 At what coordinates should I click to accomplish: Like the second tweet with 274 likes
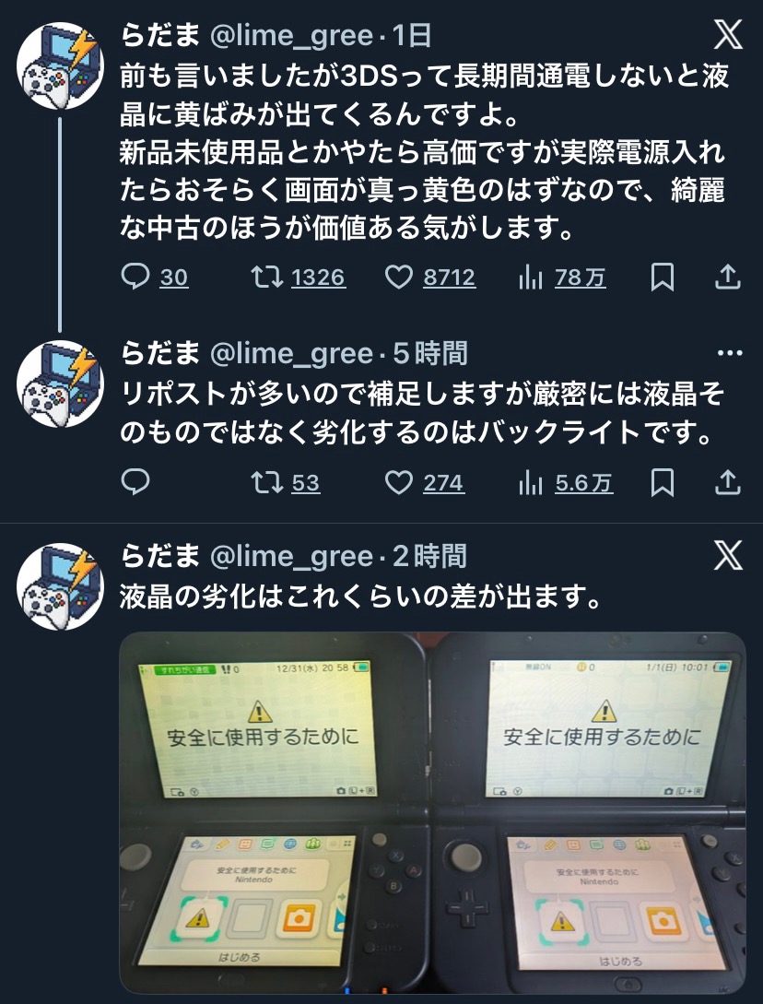pos(425,483)
